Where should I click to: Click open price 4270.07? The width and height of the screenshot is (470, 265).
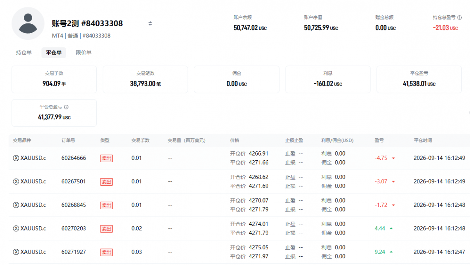pyautogui.click(x=258, y=201)
